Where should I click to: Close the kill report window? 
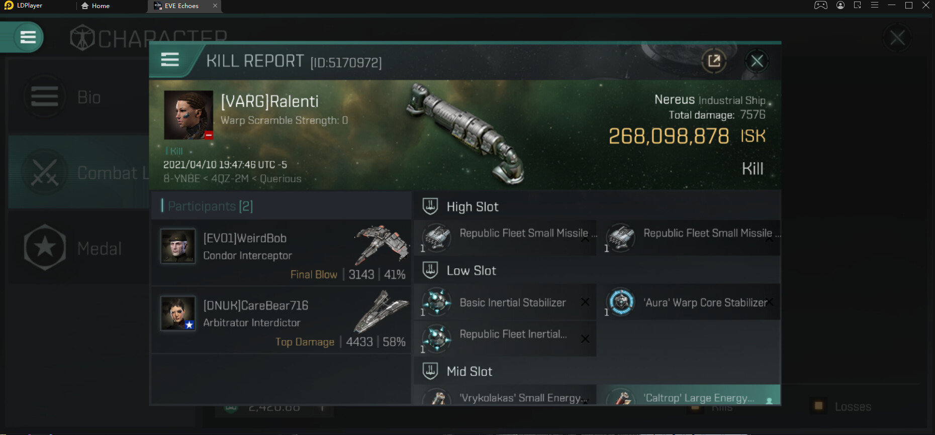click(757, 61)
